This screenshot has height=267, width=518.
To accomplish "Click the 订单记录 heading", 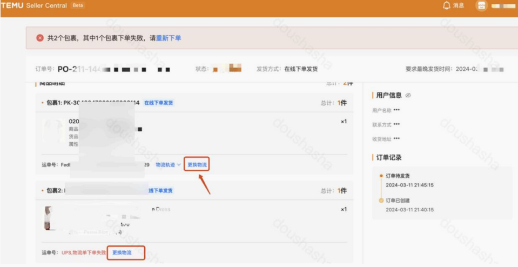I will point(389,158).
